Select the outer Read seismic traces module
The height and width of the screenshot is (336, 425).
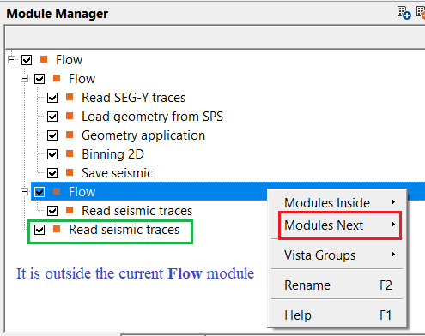pyautogui.click(x=124, y=230)
